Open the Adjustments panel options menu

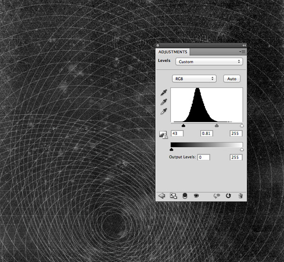tap(242, 51)
